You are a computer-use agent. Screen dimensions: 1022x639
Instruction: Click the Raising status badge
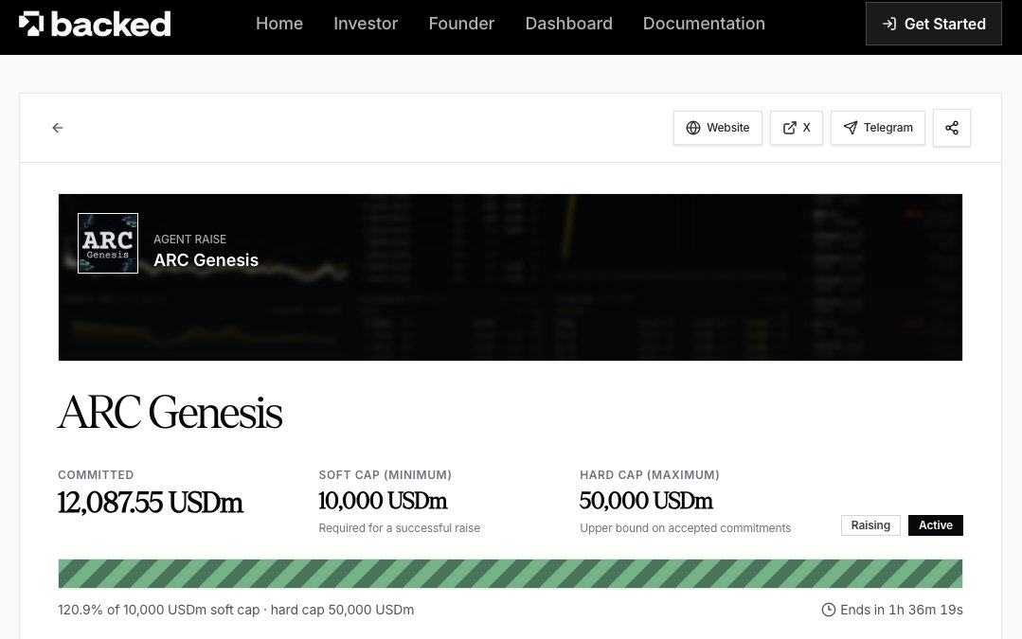870,525
